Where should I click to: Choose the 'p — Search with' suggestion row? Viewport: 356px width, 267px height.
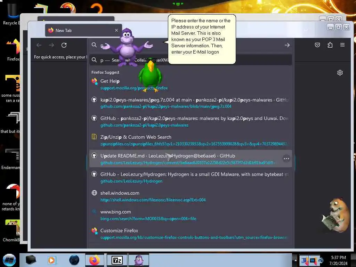click(191, 60)
